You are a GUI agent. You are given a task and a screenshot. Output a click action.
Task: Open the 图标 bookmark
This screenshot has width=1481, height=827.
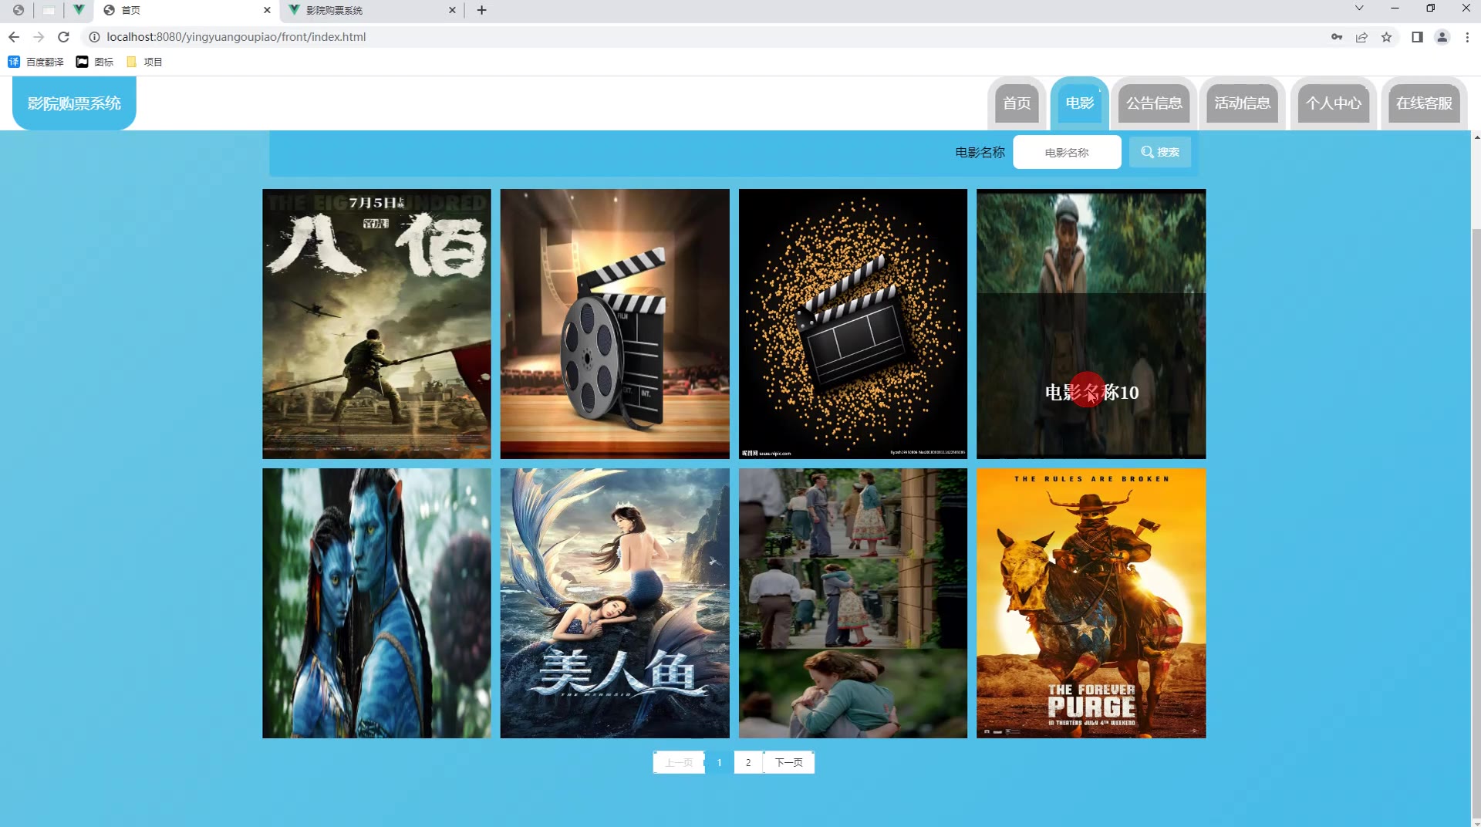[95, 62]
